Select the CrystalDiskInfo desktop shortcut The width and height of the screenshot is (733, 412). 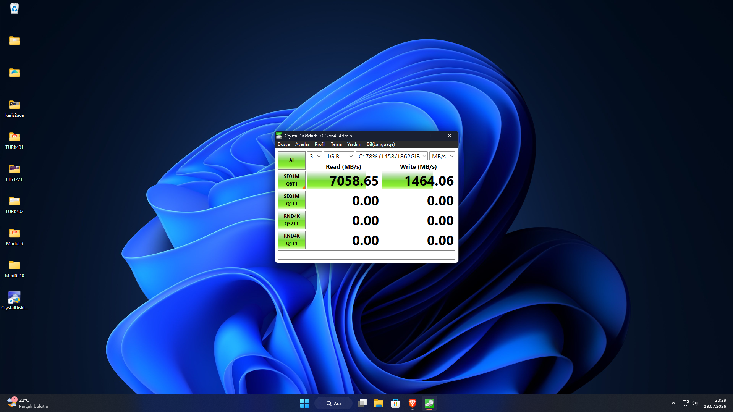pyautogui.click(x=15, y=301)
